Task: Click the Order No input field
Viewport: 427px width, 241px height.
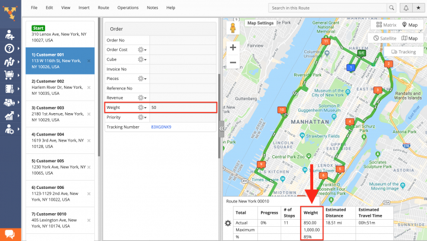Action: [183, 40]
